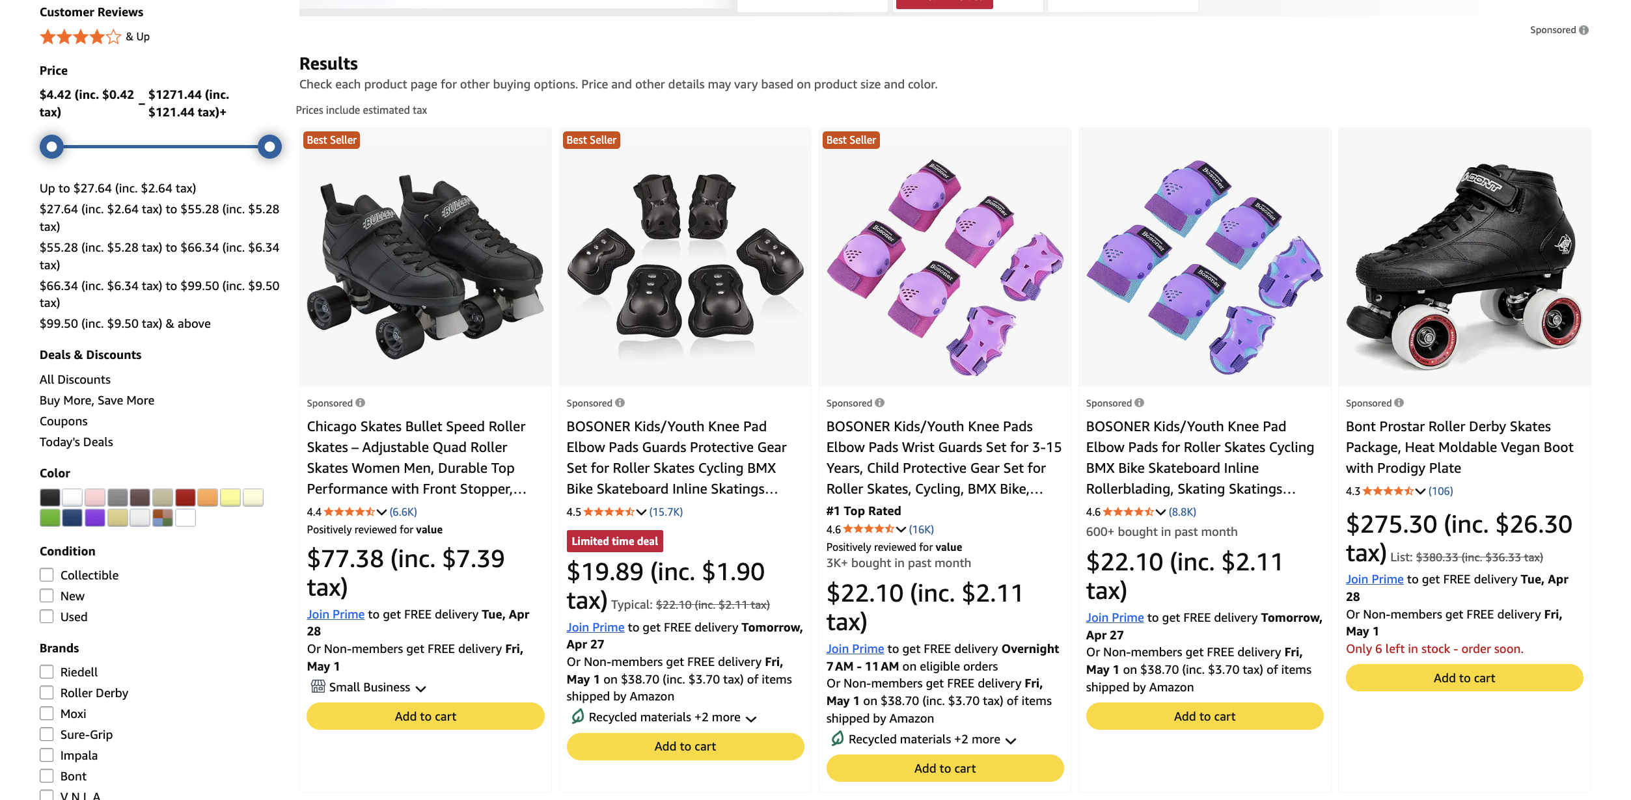Check the Moxi brand checkbox
This screenshot has width=1631, height=800.
tap(46, 713)
